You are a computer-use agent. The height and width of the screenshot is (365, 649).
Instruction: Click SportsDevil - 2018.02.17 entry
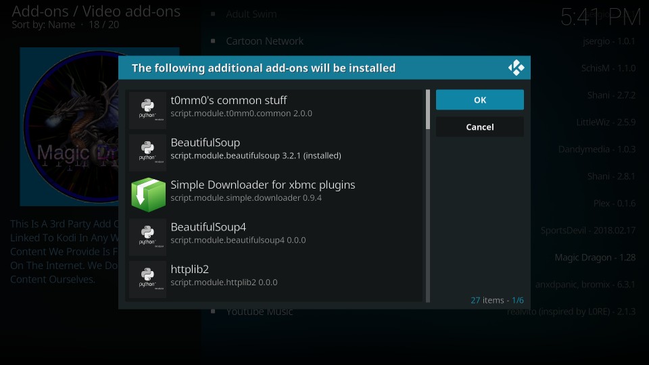pyautogui.click(x=587, y=230)
